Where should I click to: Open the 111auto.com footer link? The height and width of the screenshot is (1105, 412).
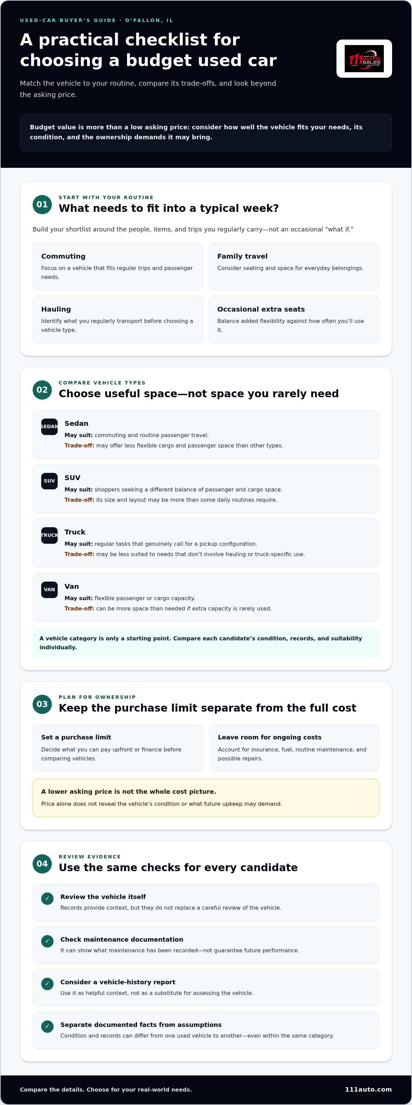coord(368,1089)
